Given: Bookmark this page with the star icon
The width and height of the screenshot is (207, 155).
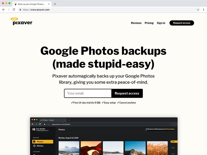Looking at the screenshot, I should (x=198, y=10).
